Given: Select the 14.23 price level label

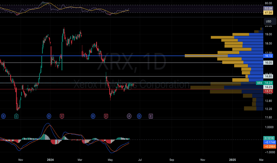Looking at the screenshot, I should tap(268, 87).
